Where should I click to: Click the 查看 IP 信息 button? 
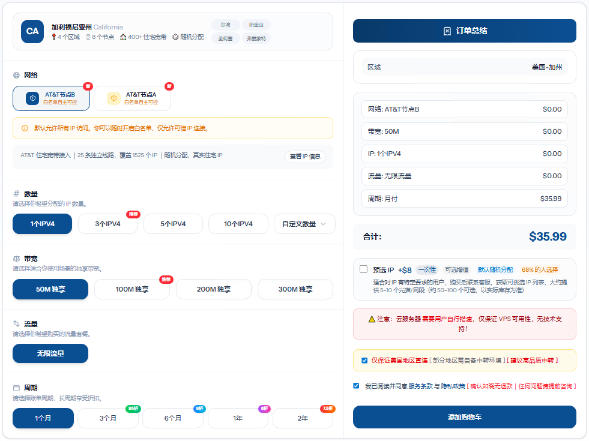[305, 157]
